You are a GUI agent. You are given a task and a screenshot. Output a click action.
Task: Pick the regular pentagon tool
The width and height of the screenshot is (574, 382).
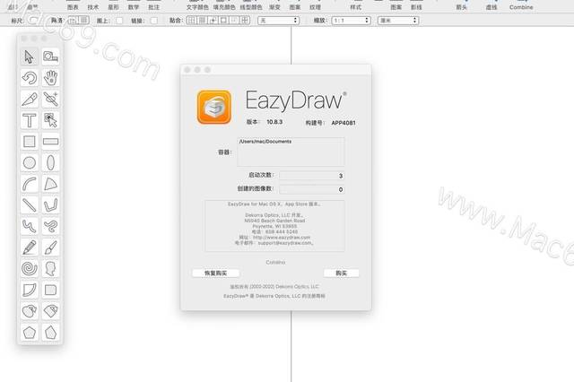[30, 333]
